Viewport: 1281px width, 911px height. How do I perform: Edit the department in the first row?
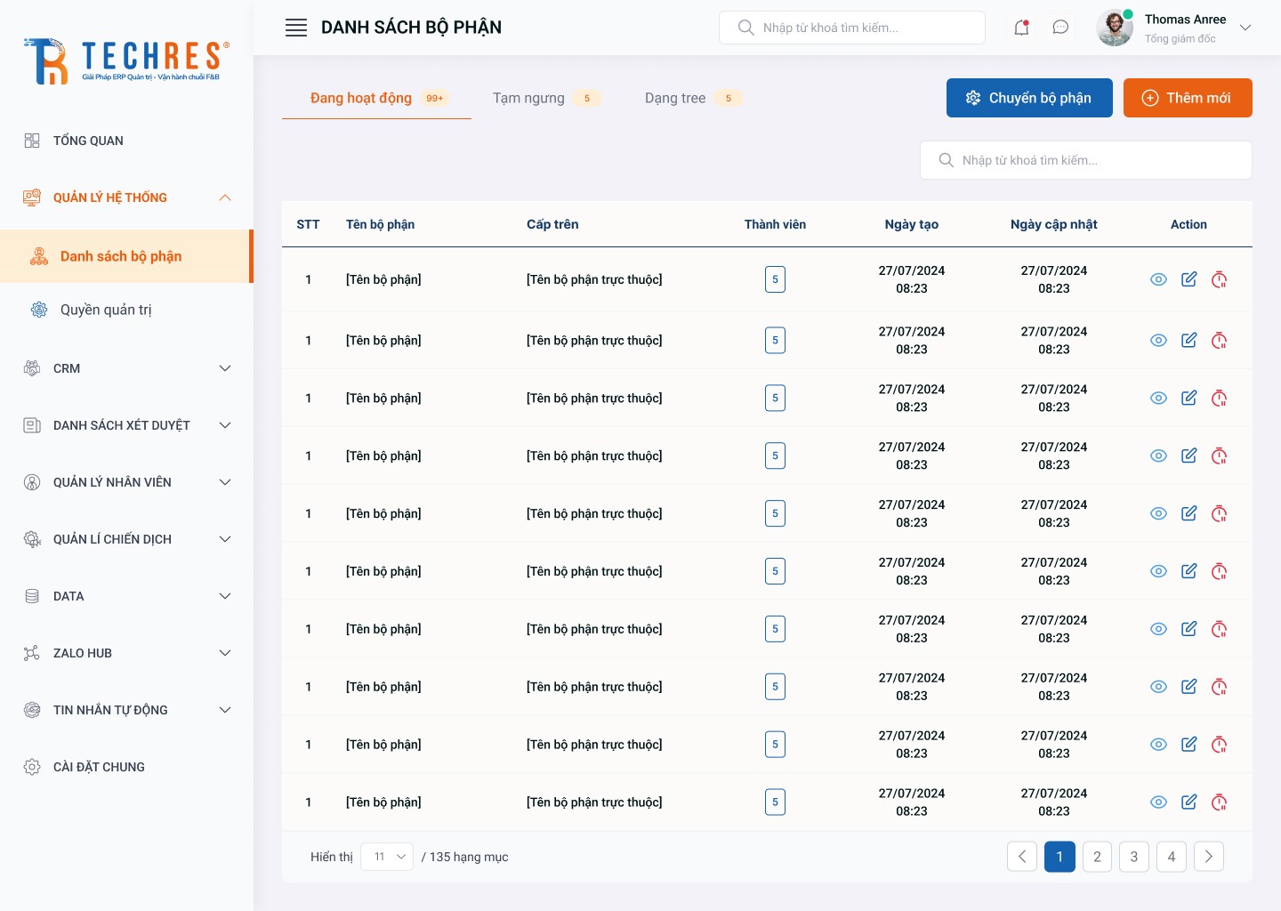pyautogui.click(x=1188, y=279)
